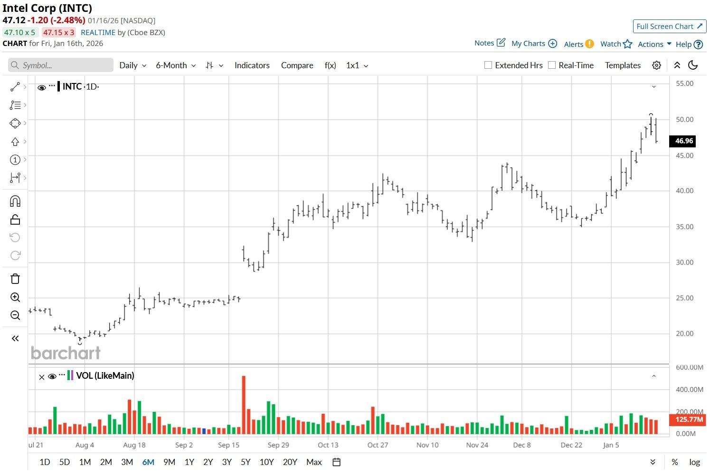This screenshot has height=474, width=710.
Task: Open the date range calendar icon
Action: (337, 462)
